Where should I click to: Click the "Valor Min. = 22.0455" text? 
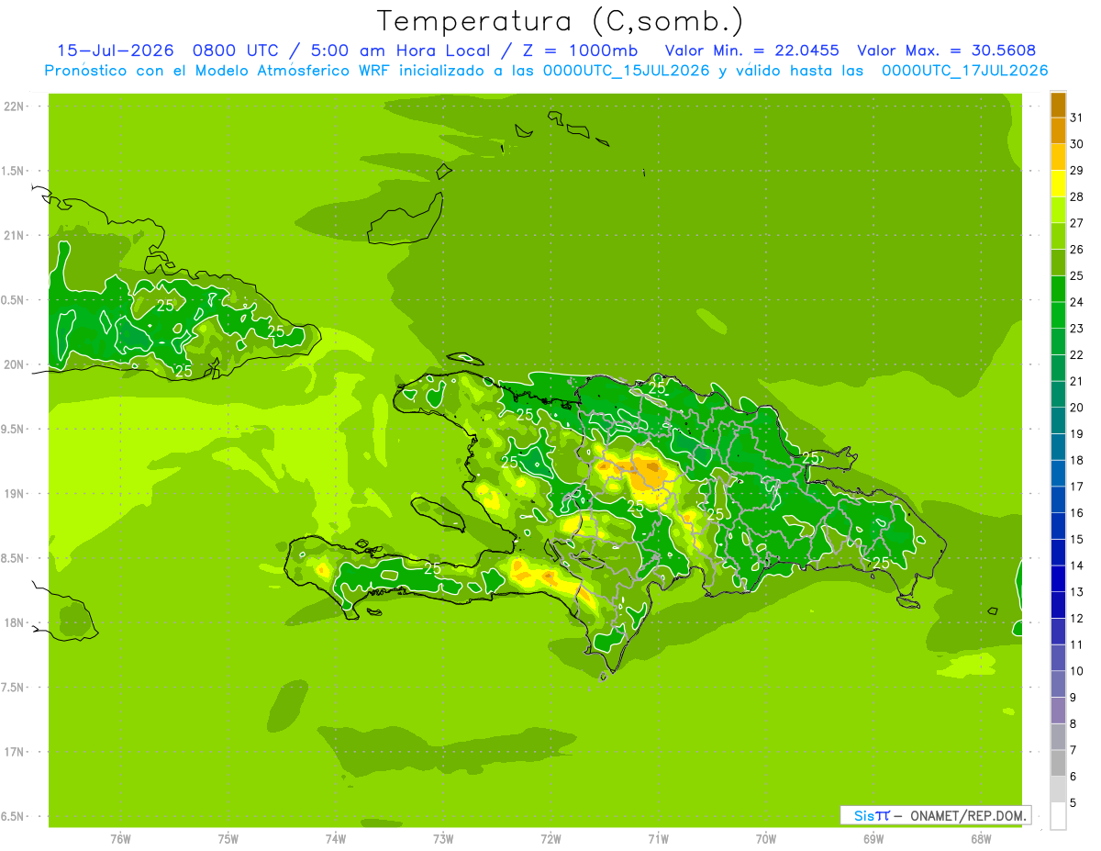(752, 50)
